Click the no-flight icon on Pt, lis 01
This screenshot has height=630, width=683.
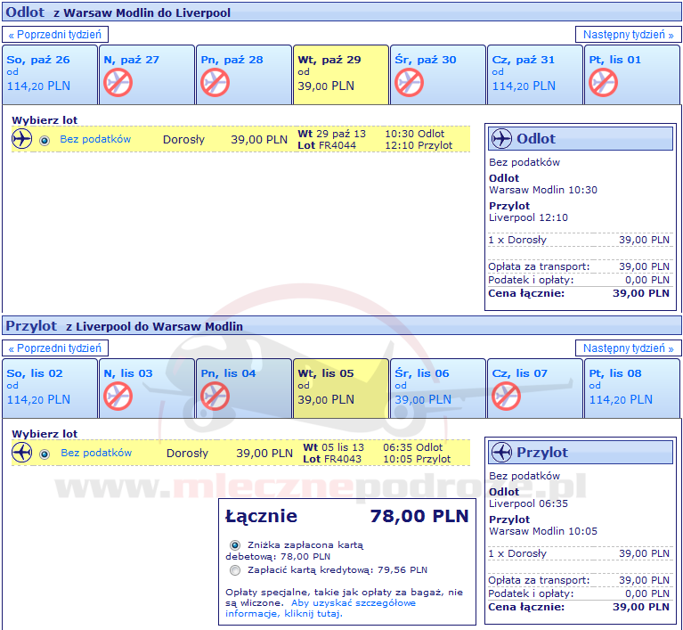click(x=603, y=83)
